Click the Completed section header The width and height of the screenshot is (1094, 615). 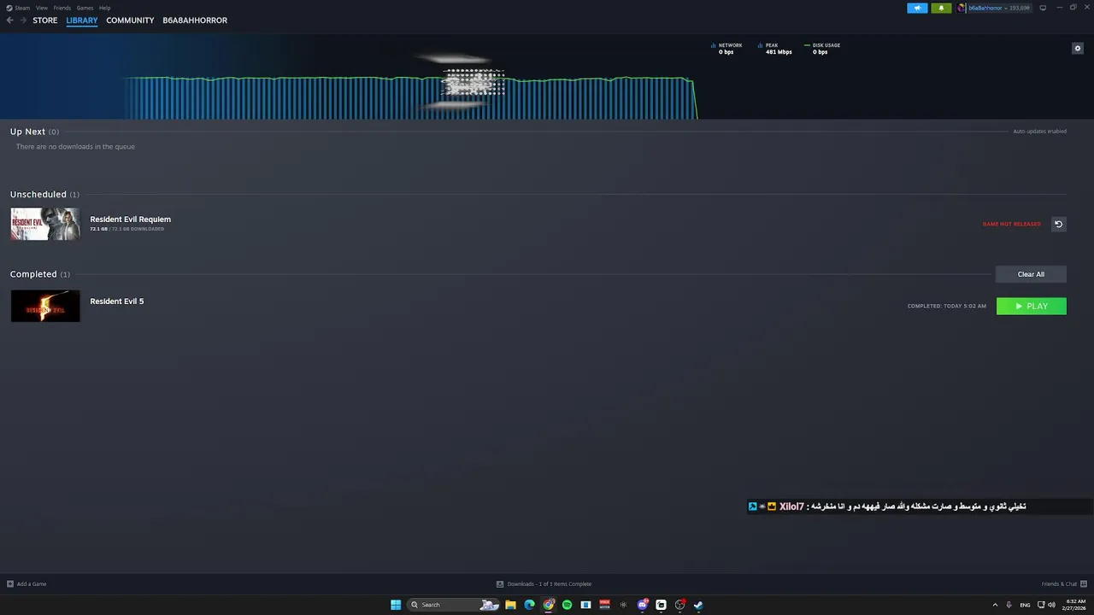coord(40,274)
